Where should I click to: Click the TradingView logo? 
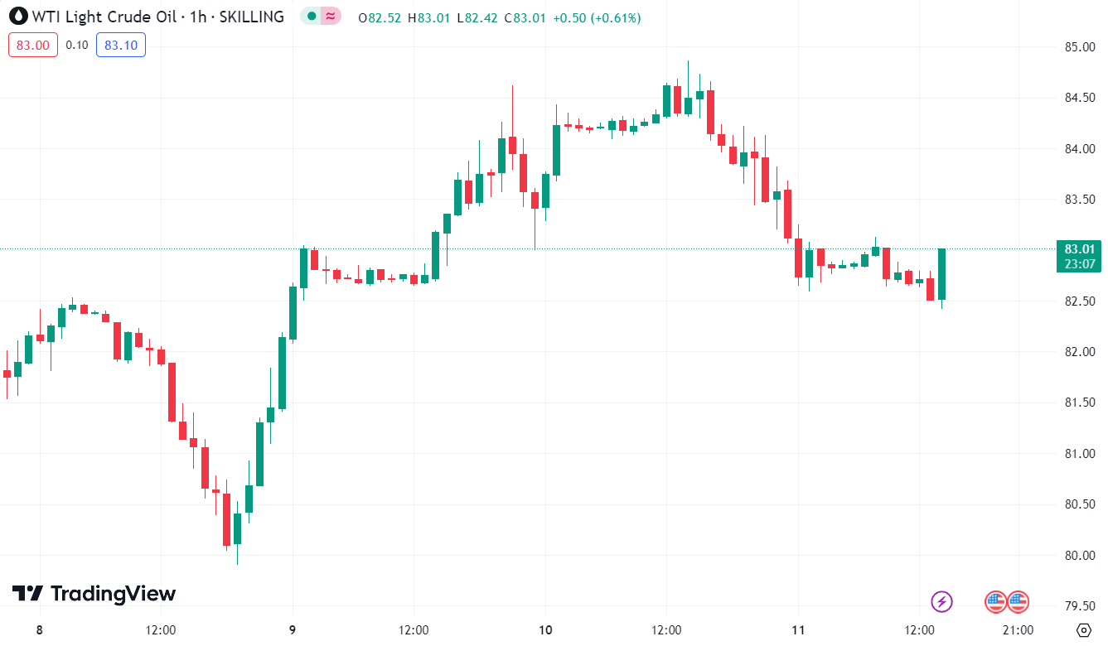coord(94,594)
